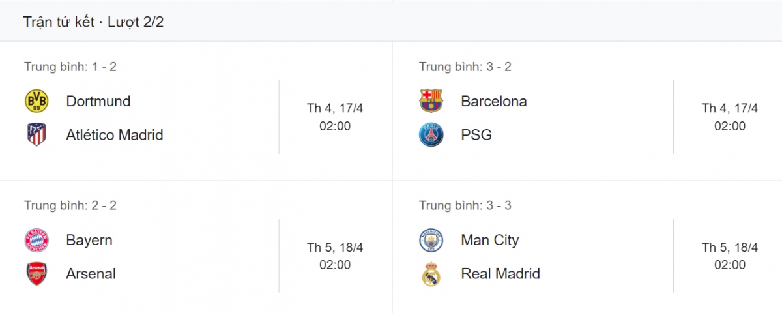Click the Real Madrid club crest
This screenshot has width=782, height=313.
click(431, 275)
